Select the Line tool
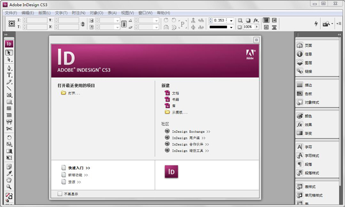345x207 pixels. click(x=9, y=89)
